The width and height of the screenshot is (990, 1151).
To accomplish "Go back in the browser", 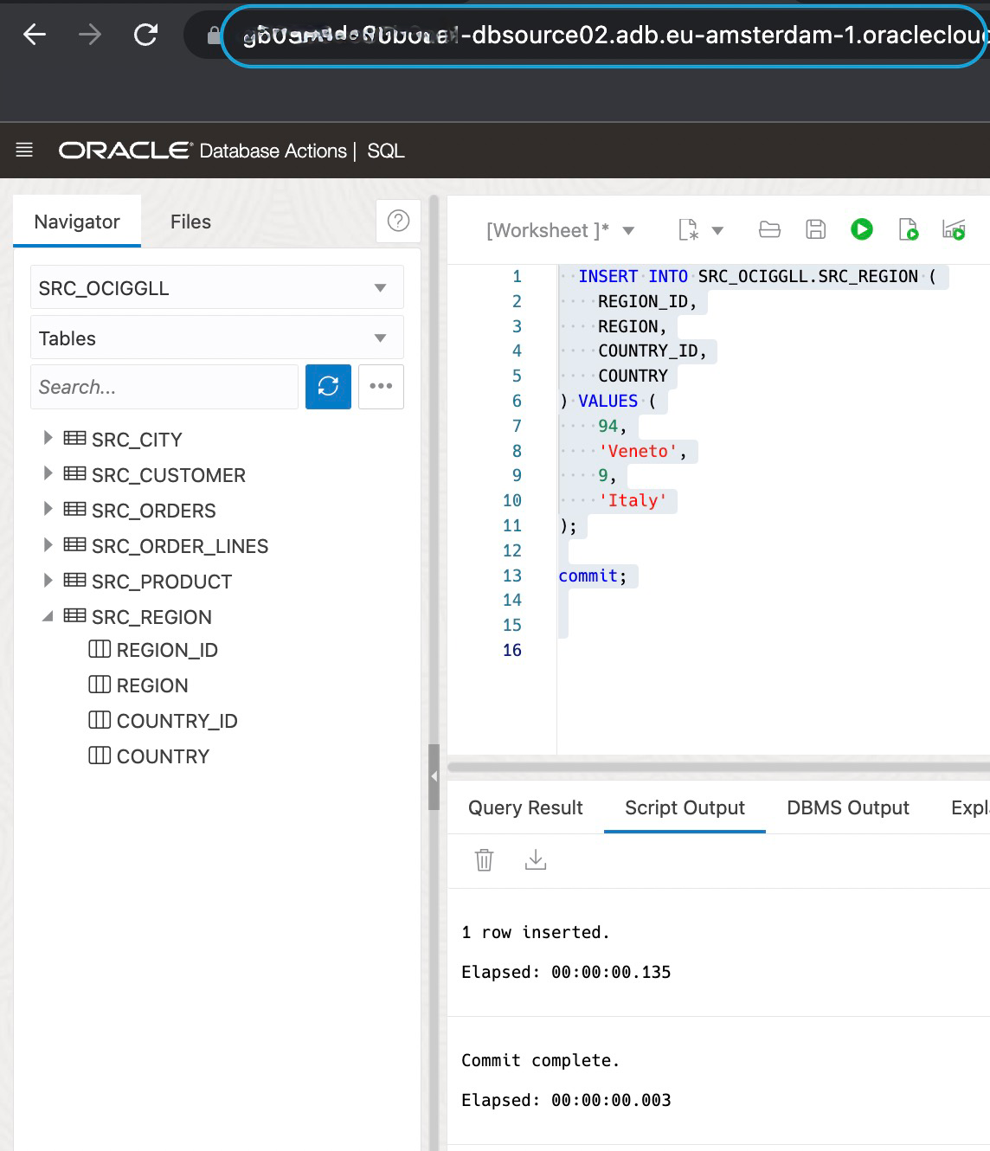I will tap(35, 35).
